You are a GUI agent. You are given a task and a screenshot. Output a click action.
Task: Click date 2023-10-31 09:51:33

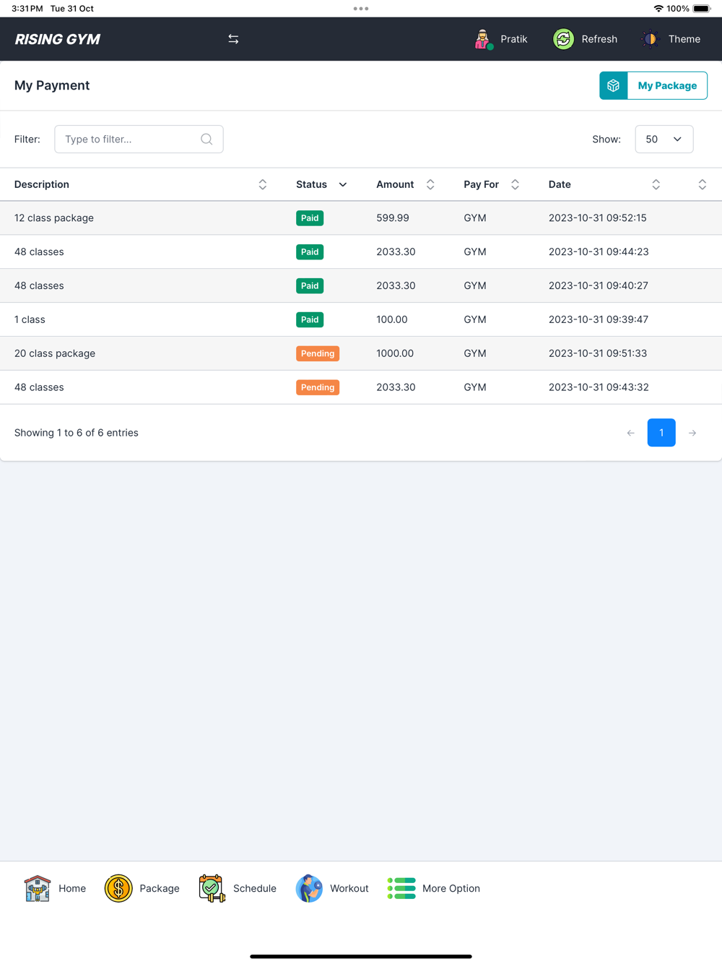[x=598, y=353]
